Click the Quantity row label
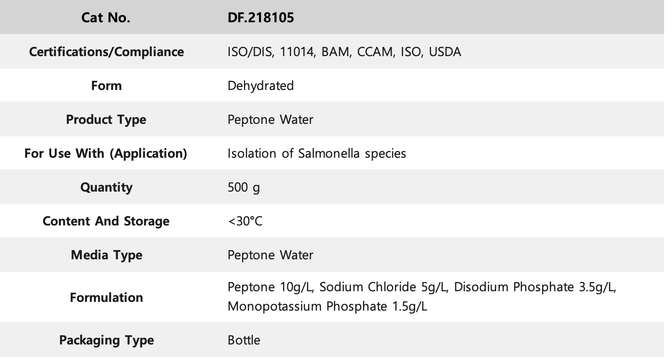666x358 pixels. 106,187
